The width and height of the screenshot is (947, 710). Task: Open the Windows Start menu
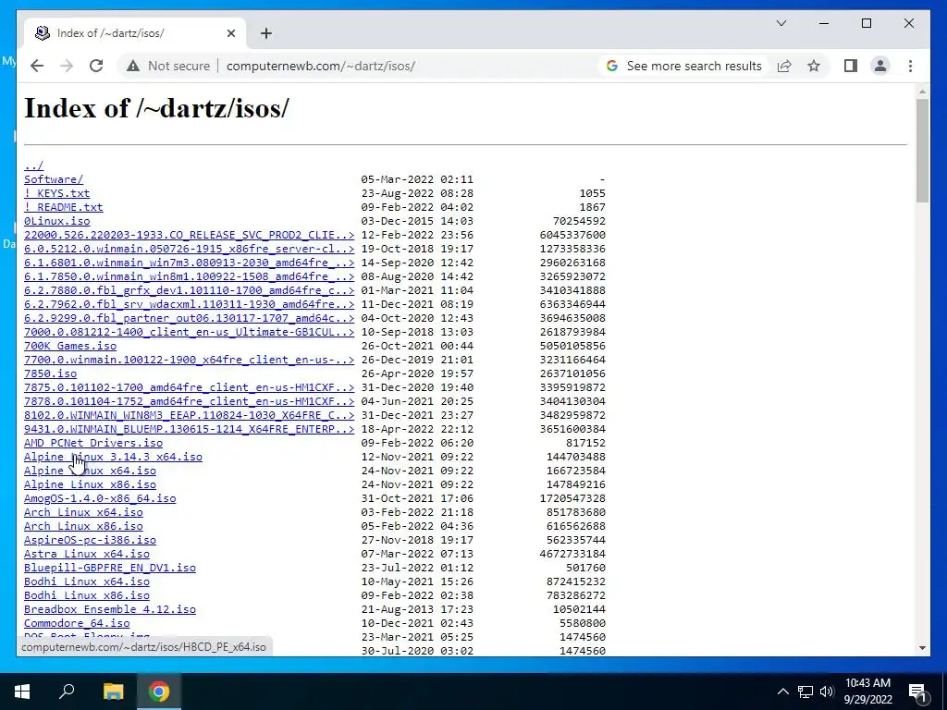coord(22,692)
